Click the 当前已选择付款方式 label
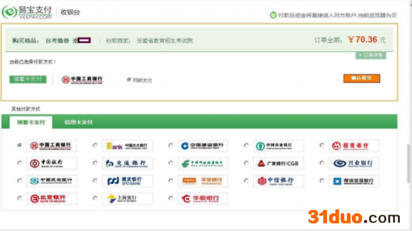Screen dimensions: 412x231 [x=33, y=62]
